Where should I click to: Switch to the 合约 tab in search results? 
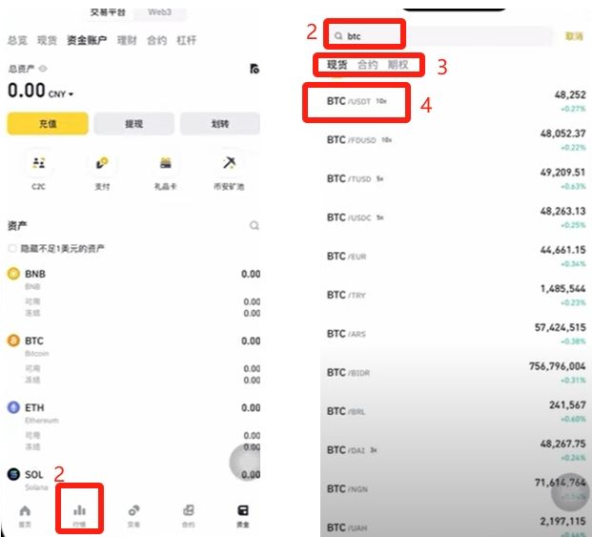[x=367, y=65]
